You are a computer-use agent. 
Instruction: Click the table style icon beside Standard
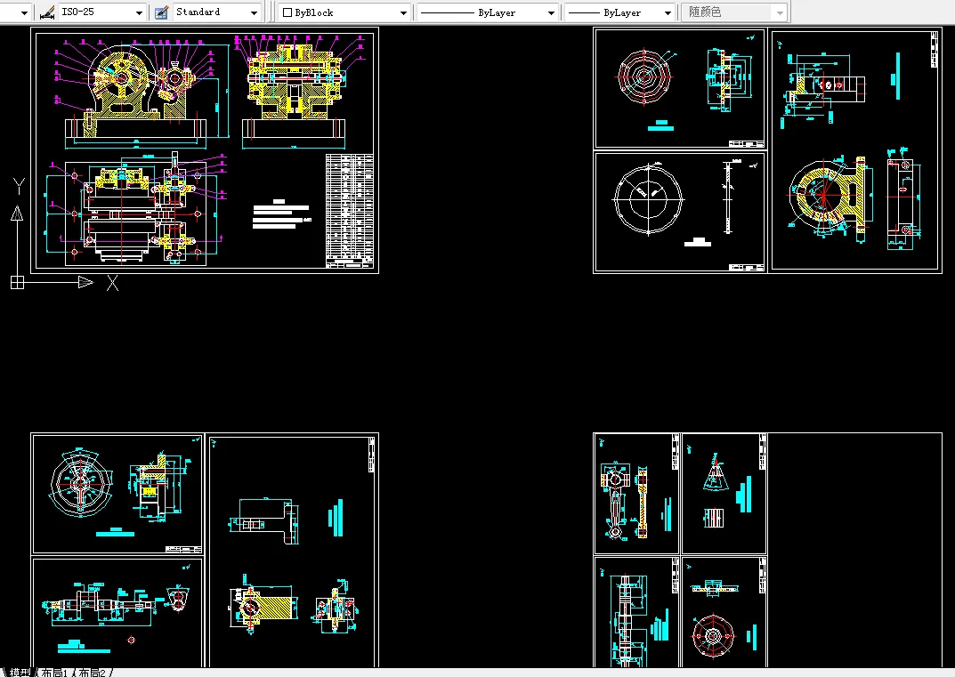point(161,12)
